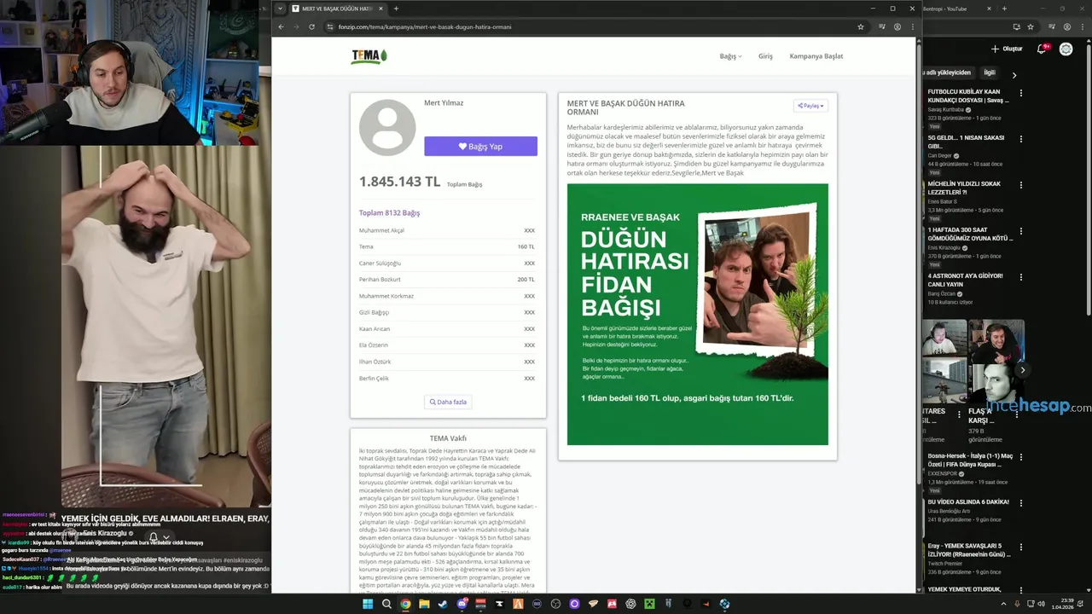The height and width of the screenshot is (614, 1092).
Task: Open the Chrome menu in the fonzip window
Action: click(x=913, y=26)
